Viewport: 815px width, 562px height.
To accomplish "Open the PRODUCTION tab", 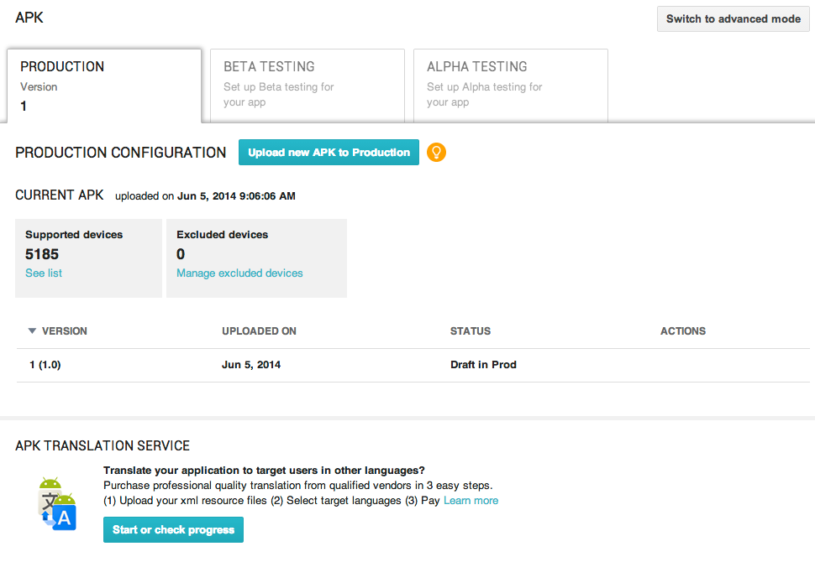I will click(x=104, y=86).
